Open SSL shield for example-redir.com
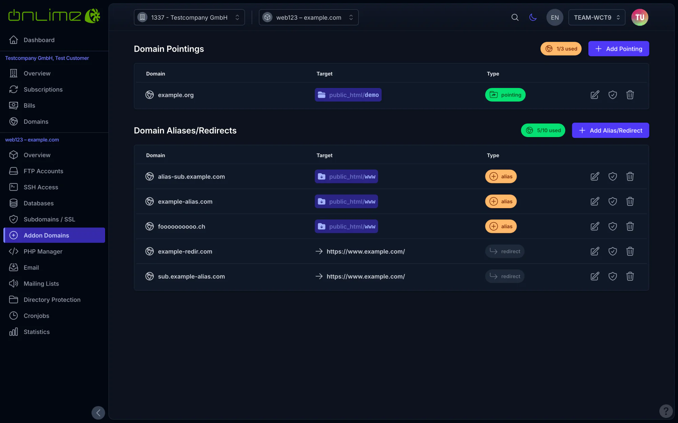The height and width of the screenshot is (423, 678). pyautogui.click(x=613, y=251)
